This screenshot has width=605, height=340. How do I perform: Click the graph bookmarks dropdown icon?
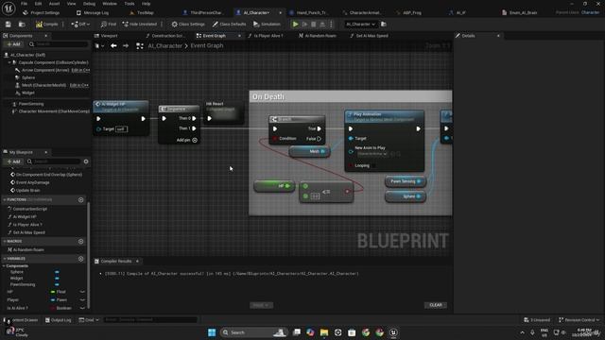click(x=99, y=46)
